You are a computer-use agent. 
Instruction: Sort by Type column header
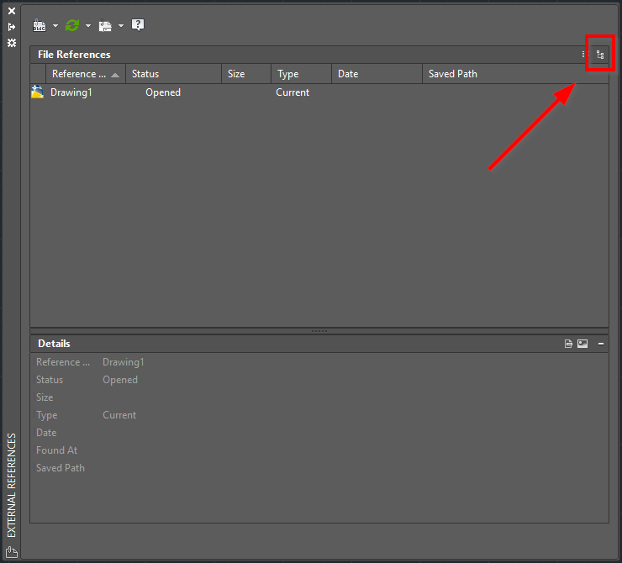(x=302, y=74)
